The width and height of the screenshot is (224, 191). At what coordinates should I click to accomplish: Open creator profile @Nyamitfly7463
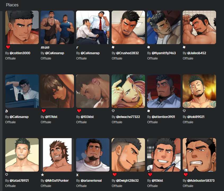tap(164, 53)
